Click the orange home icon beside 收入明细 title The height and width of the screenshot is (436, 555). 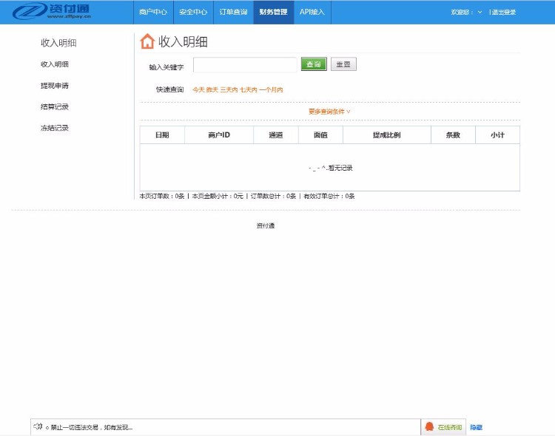147,41
